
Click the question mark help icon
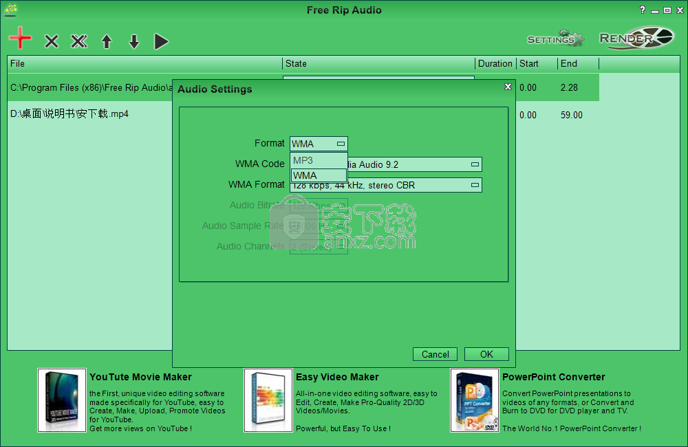pyautogui.click(x=643, y=10)
